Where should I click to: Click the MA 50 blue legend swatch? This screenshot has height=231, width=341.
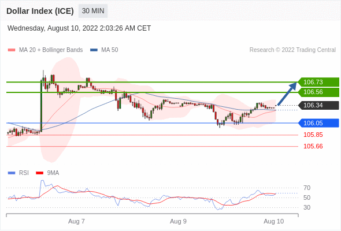click(x=94, y=50)
